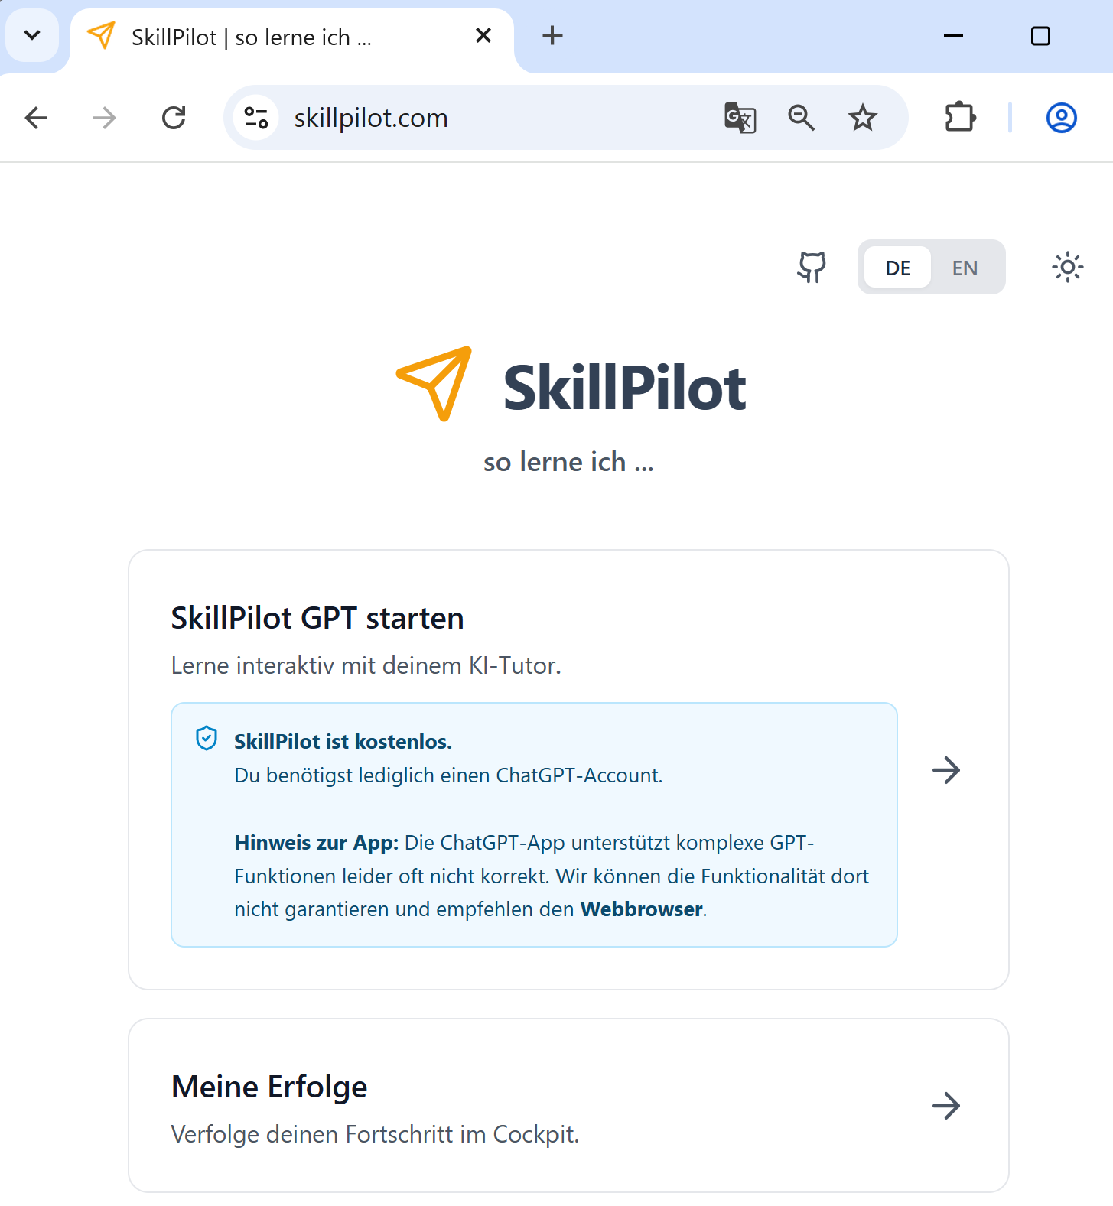Reload the skillpilot.com page
The height and width of the screenshot is (1206, 1113).
click(x=174, y=118)
